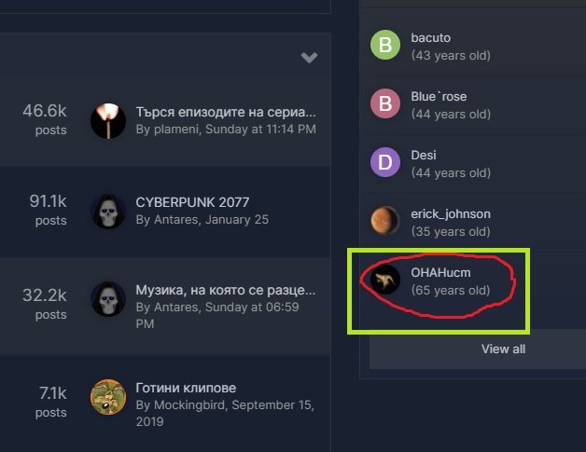
Task: Open the CYBERPUNK 2077 topic
Action: 192,202
